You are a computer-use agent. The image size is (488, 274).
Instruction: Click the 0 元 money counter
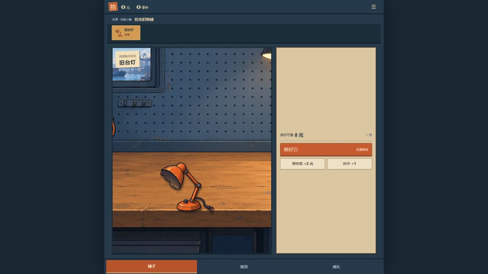click(x=126, y=7)
